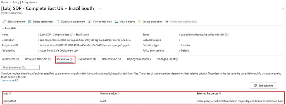Open the Managed Identity tab
Image resolution: width=286 pixels, height=105 pixels.
coord(167,59)
